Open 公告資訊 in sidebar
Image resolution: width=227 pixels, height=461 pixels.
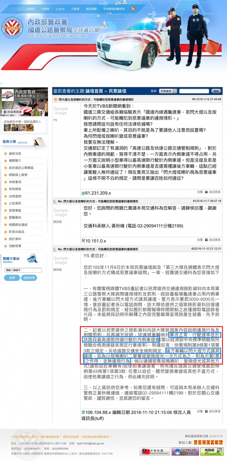click(15, 203)
